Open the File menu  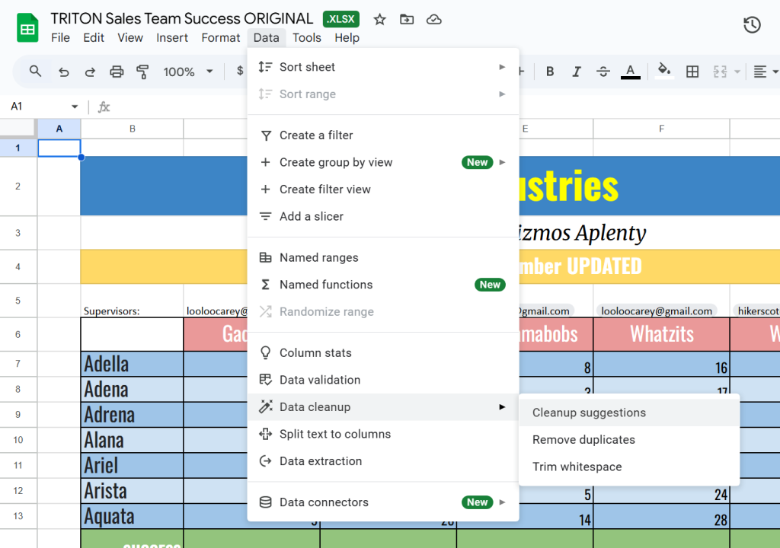point(60,38)
